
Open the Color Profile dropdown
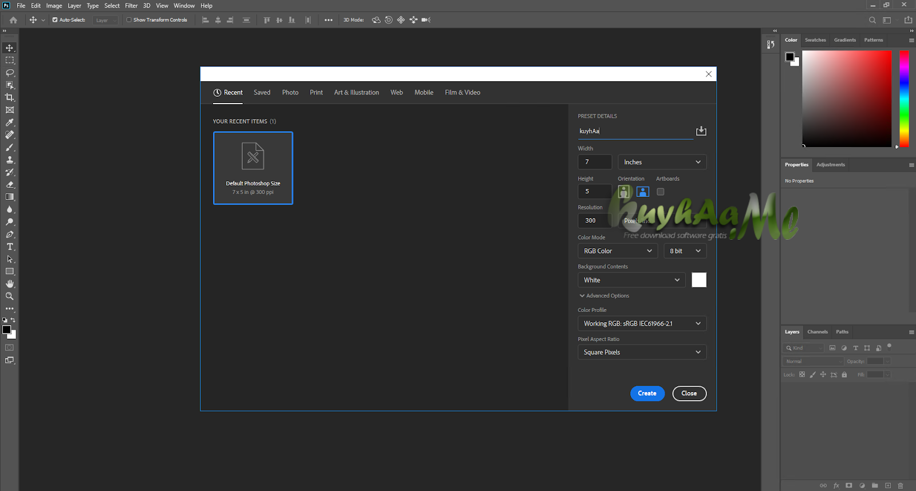click(642, 323)
